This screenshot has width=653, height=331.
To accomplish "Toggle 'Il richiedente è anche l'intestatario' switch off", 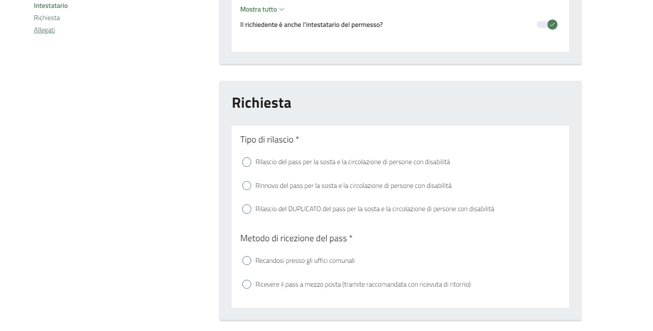I will (x=547, y=24).
